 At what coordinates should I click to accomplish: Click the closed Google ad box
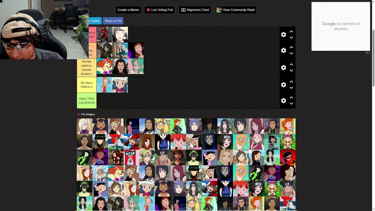(341, 26)
